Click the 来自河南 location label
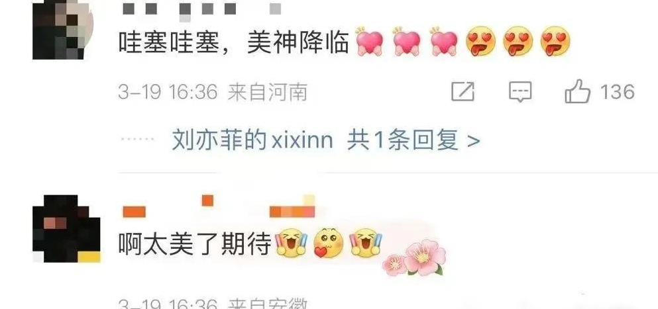Screen dimensions: 658x309 click(x=267, y=92)
